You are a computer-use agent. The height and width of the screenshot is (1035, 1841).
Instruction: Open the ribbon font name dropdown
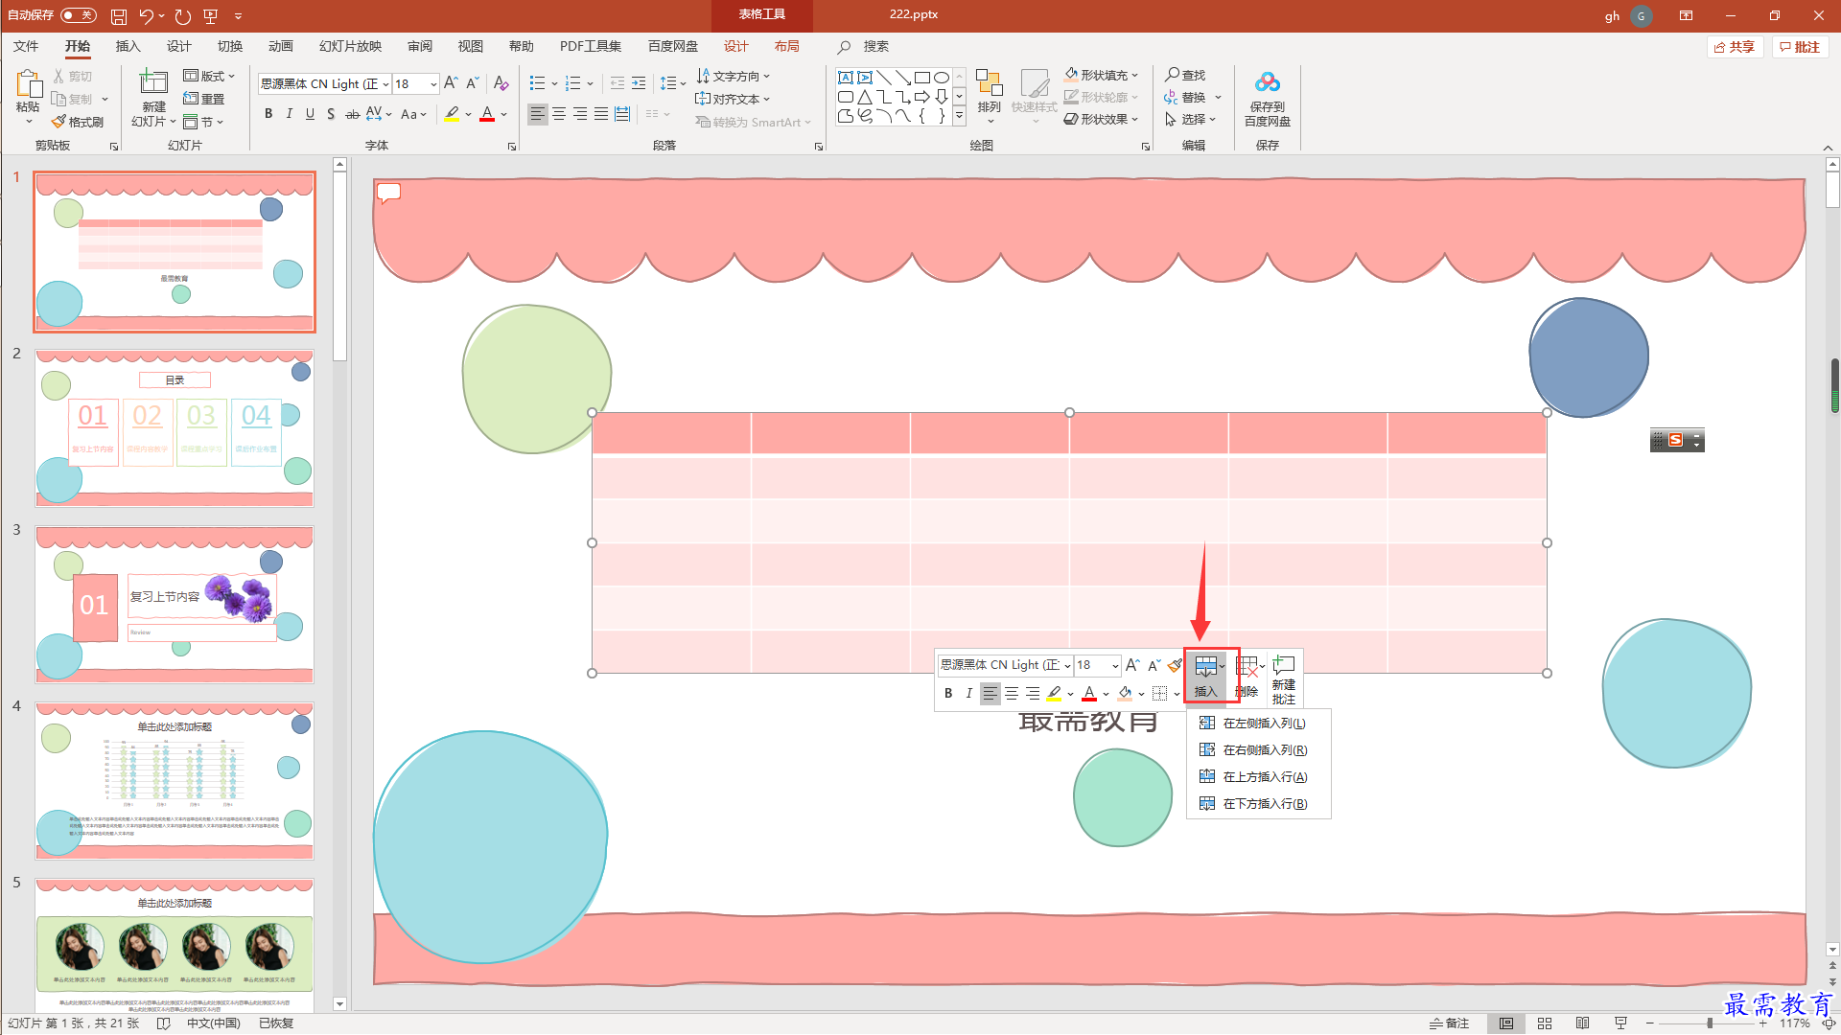(385, 84)
